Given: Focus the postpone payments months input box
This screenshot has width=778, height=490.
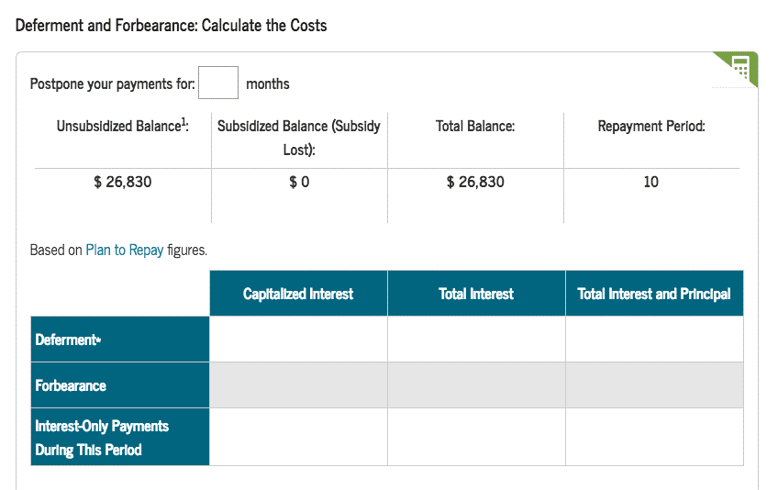Looking at the screenshot, I should pyautogui.click(x=218, y=84).
